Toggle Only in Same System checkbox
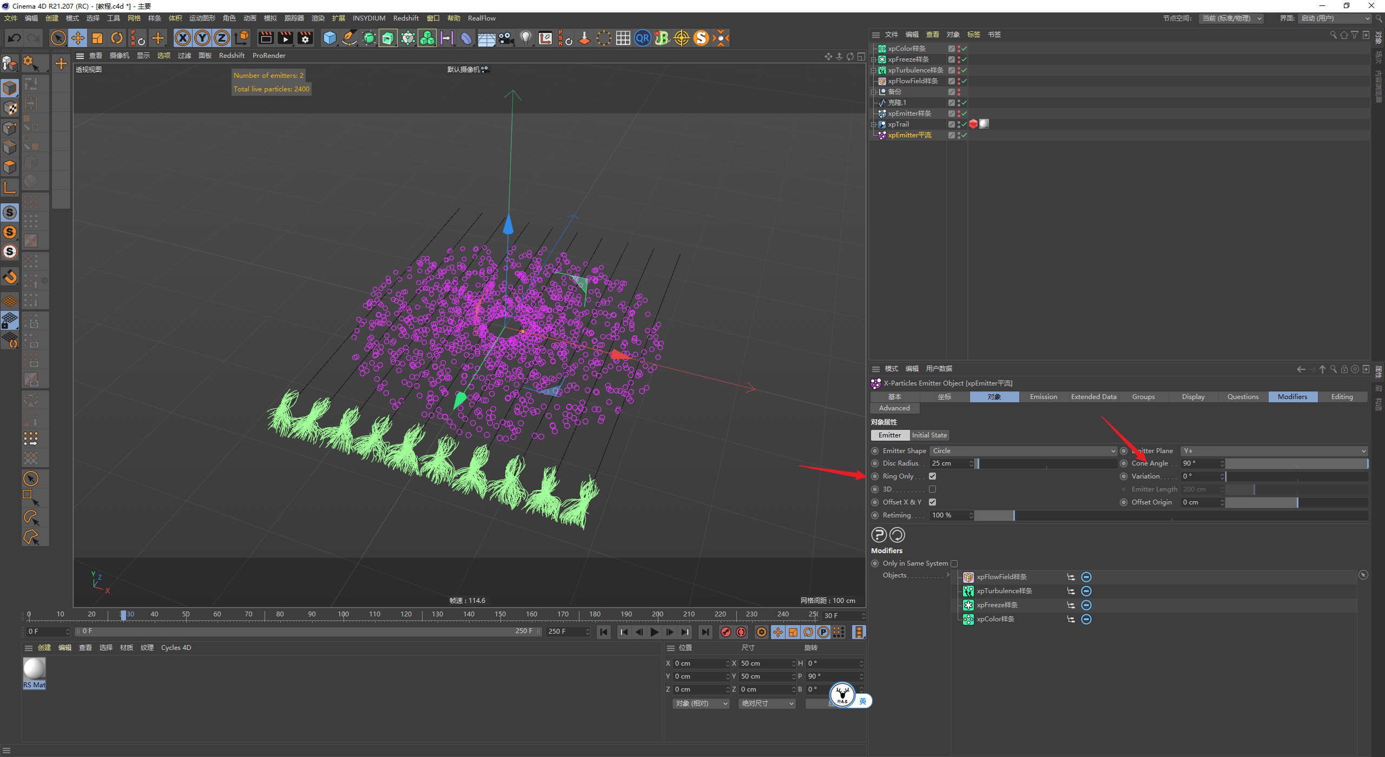 pyautogui.click(x=954, y=563)
